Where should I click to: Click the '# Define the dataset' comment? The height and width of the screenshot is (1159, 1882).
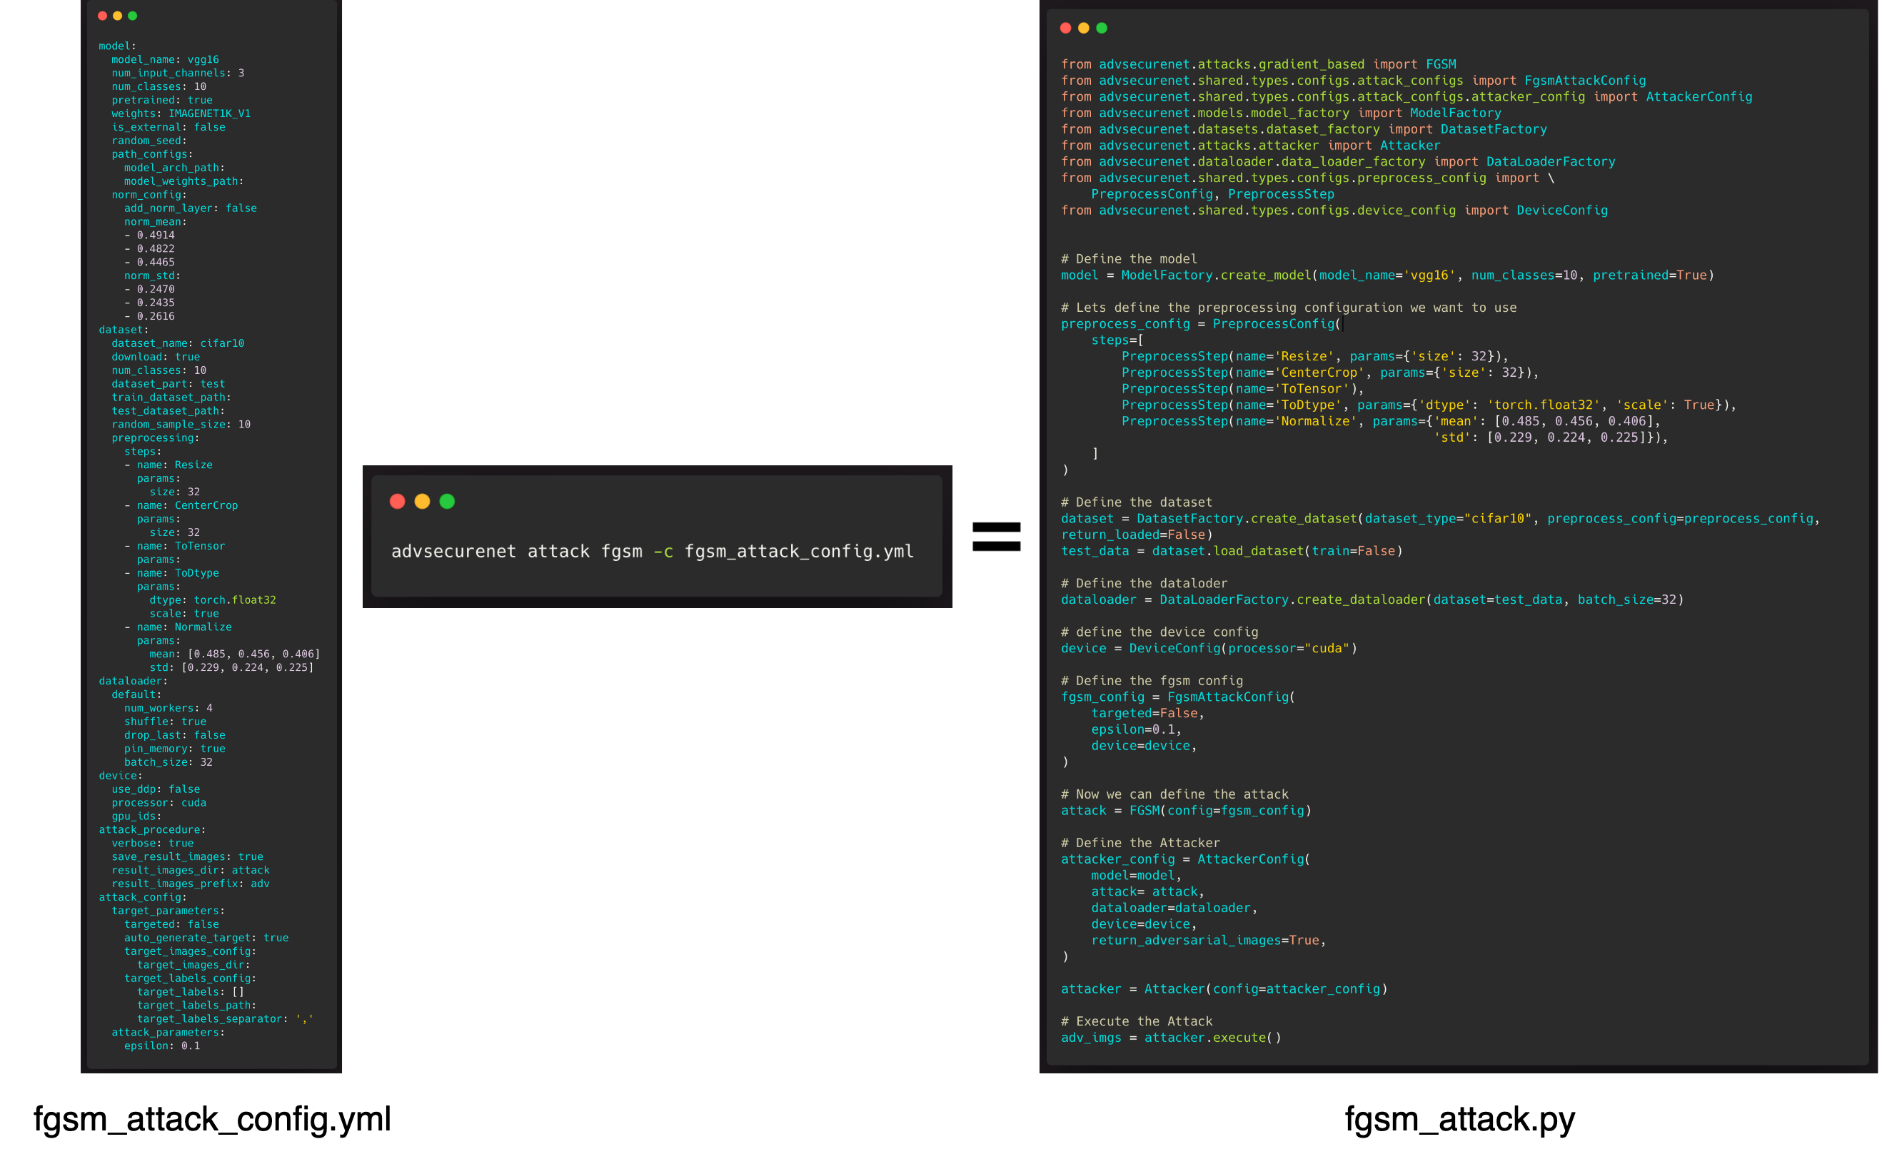coord(1136,503)
